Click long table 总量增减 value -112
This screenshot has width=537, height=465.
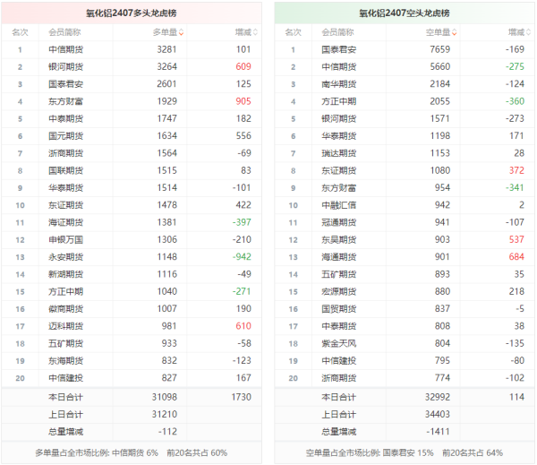tap(167, 431)
